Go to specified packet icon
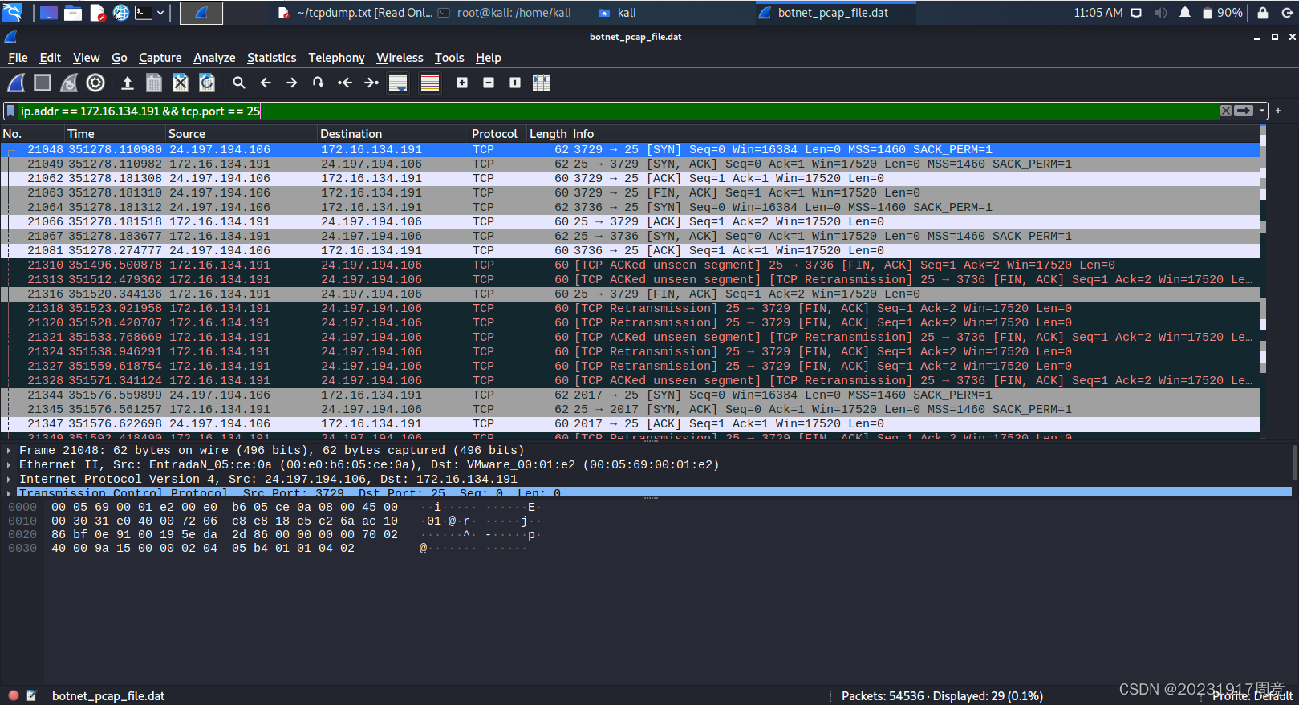 pos(319,83)
